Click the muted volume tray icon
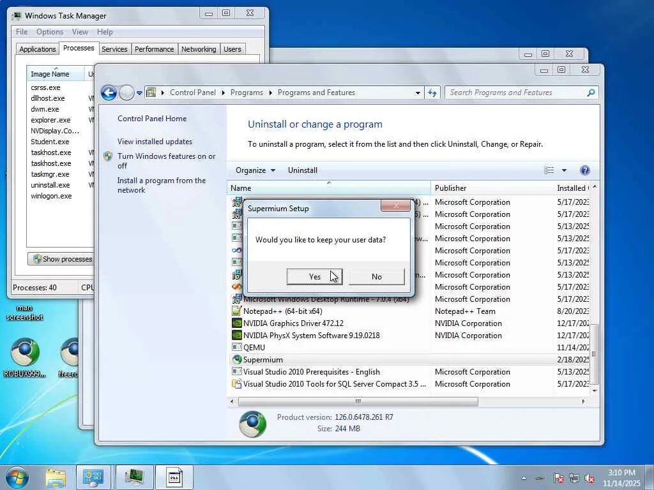 (589, 479)
